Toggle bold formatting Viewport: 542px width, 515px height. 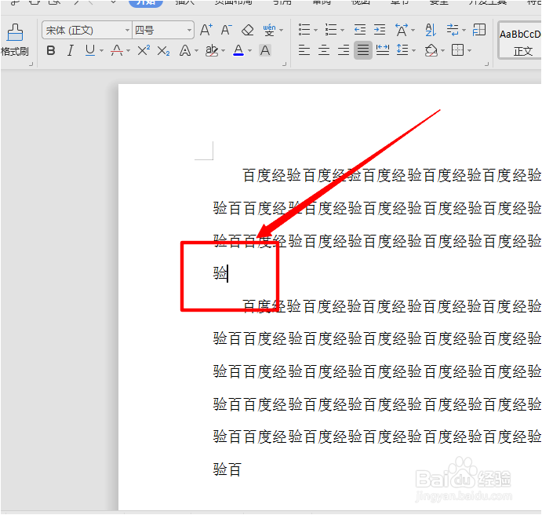pos(51,50)
